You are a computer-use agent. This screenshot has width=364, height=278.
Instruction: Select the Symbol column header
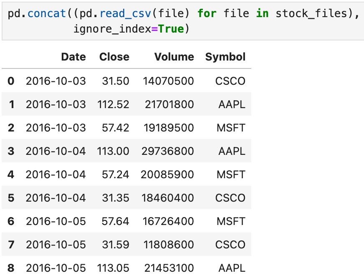pyautogui.click(x=225, y=57)
